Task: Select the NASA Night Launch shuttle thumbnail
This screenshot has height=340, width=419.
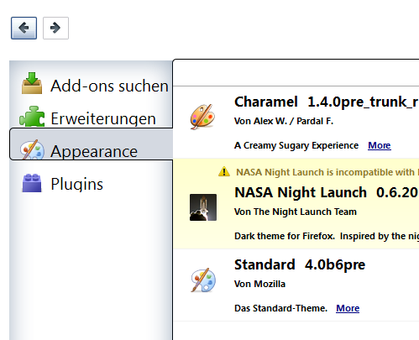Action: (x=203, y=207)
